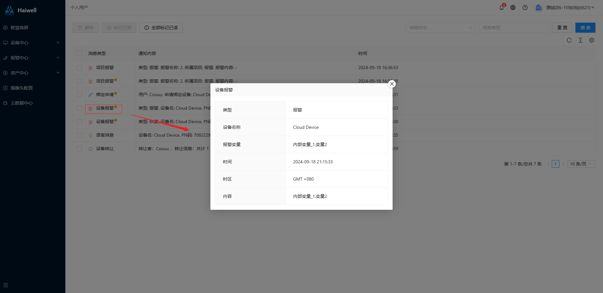Open the 消息状态 dropdown

[441, 28]
